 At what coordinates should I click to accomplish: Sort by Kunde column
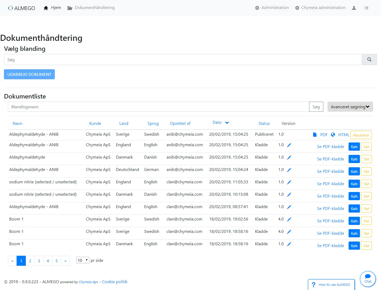[95, 123]
